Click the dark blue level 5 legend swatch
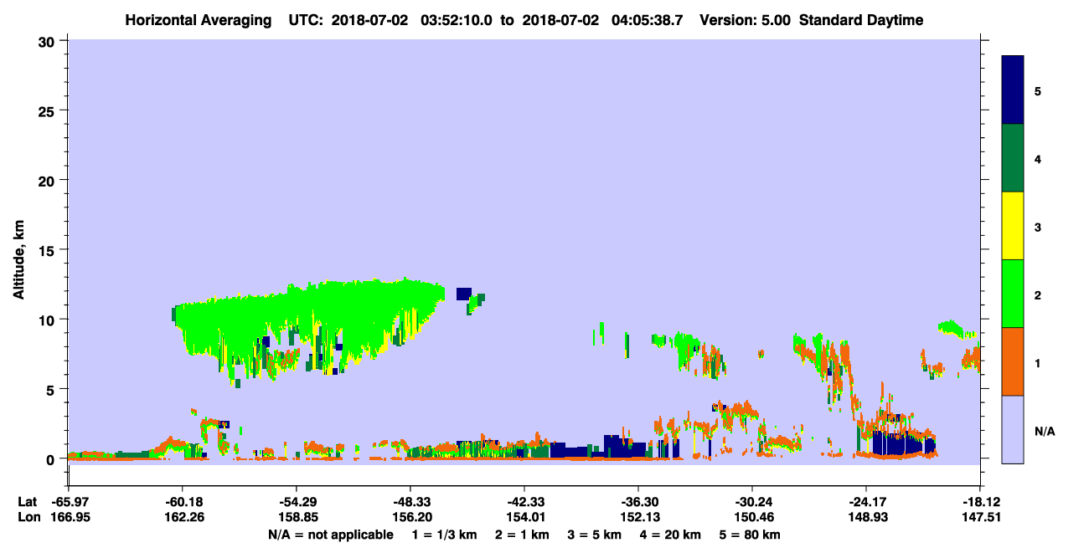Screen dimensions: 1089x558 (x=1013, y=90)
